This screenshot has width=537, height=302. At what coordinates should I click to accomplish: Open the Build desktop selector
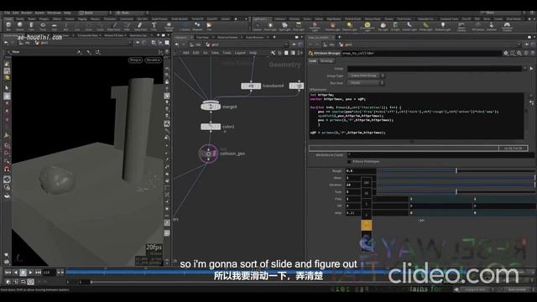pyautogui.click(x=95, y=13)
